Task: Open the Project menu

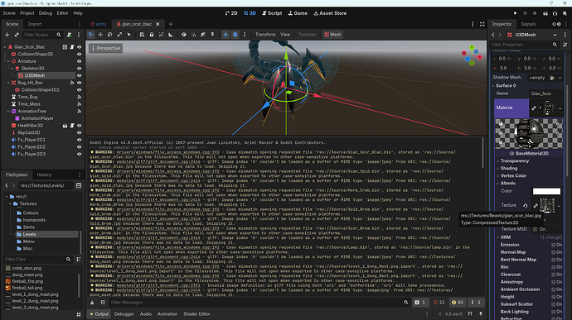Action: pyautogui.click(x=27, y=13)
